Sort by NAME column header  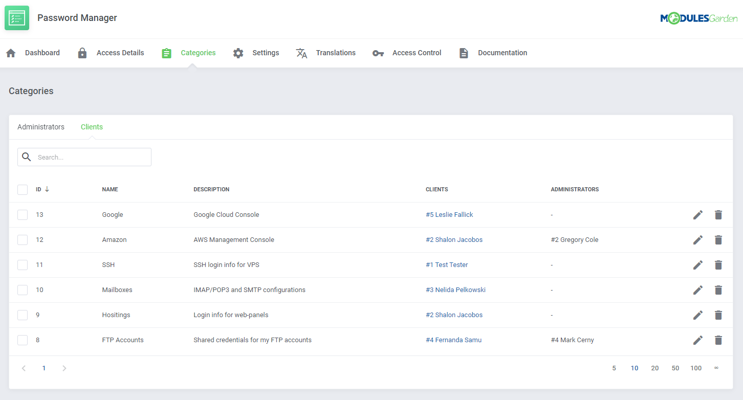pyautogui.click(x=110, y=189)
